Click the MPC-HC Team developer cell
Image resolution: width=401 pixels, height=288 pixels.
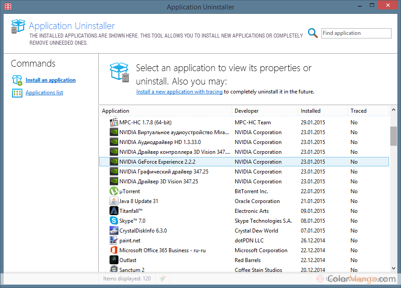[253, 123]
